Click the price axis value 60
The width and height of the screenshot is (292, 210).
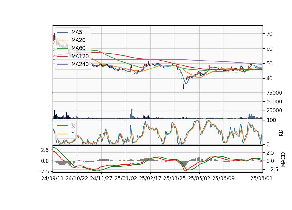pos(269,49)
